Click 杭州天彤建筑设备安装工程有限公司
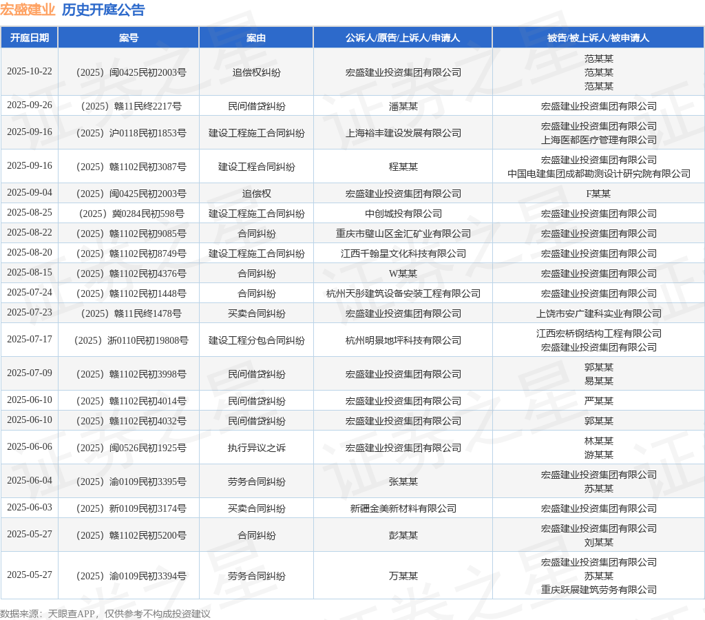The width and height of the screenshot is (705, 620). coord(403,293)
